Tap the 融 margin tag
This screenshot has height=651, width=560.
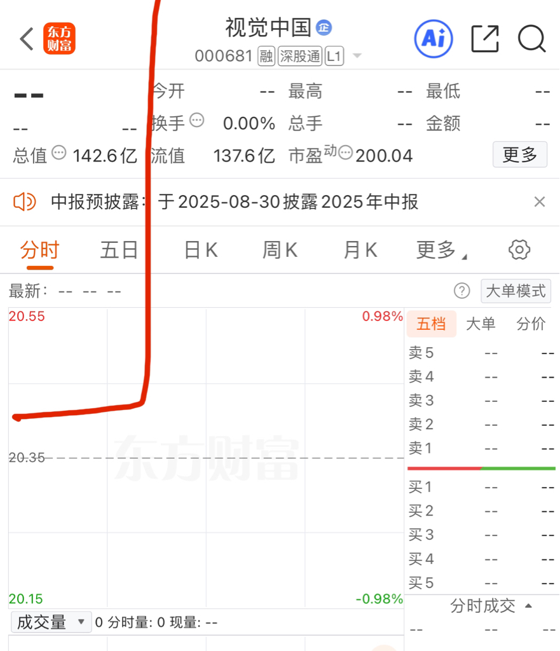[266, 56]
